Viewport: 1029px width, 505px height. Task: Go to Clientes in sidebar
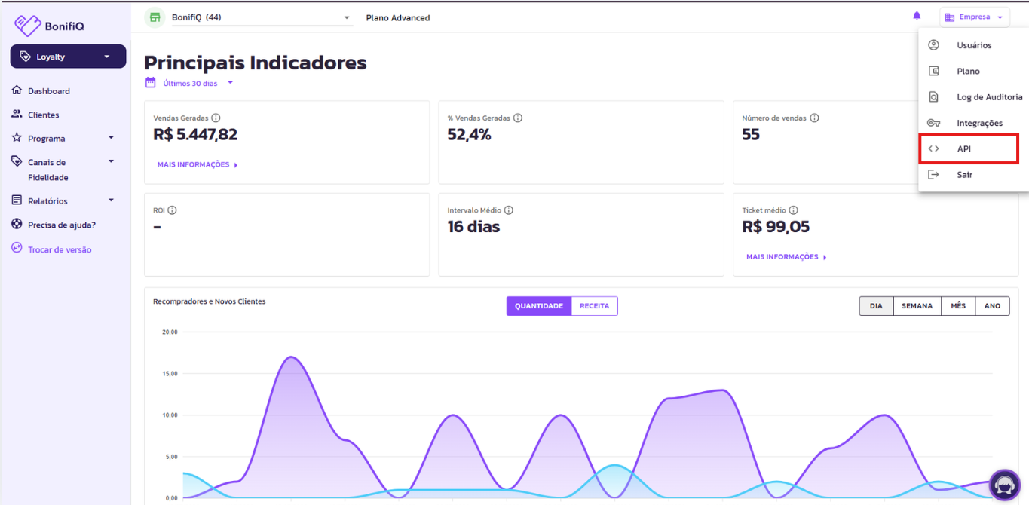click(x=44, y=115)
